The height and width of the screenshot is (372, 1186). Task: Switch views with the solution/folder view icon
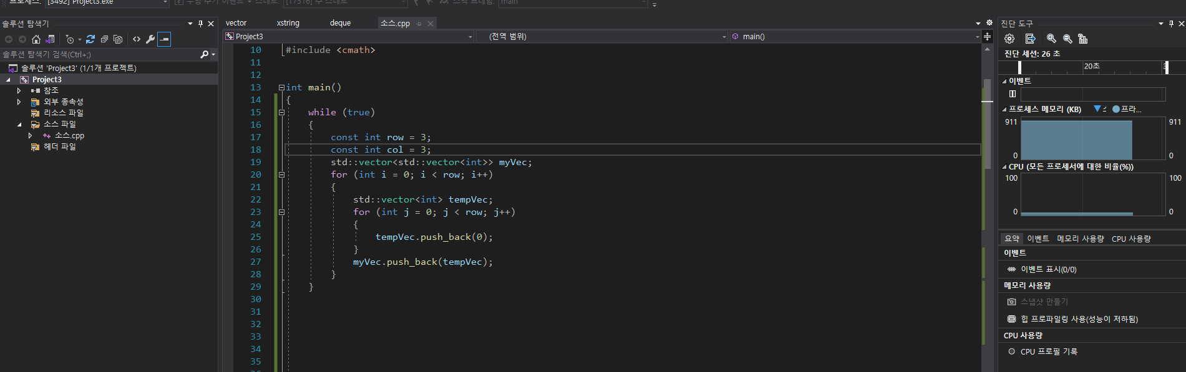click(51, 39)
